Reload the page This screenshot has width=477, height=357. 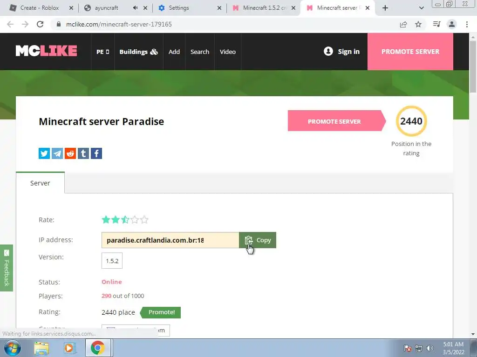pos(40,24)
